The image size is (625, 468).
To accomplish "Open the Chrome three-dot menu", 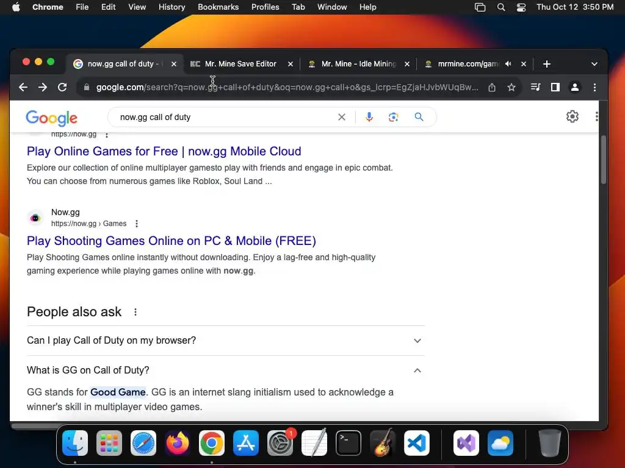I will tap(594, 87).
